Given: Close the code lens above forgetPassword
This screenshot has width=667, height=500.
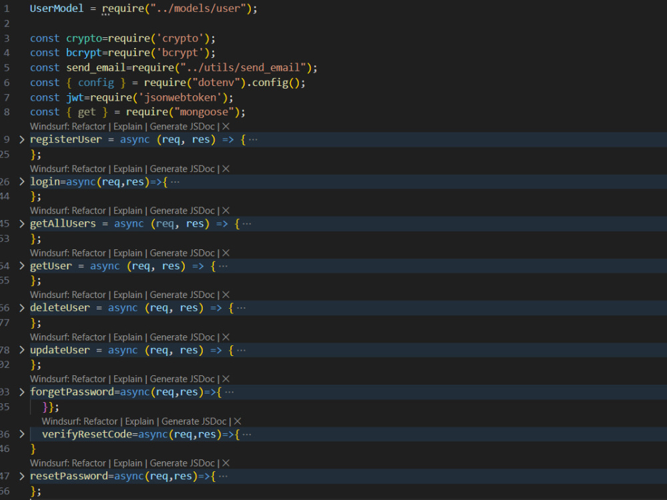Looking at the screenshot, I should pos(226,379).
